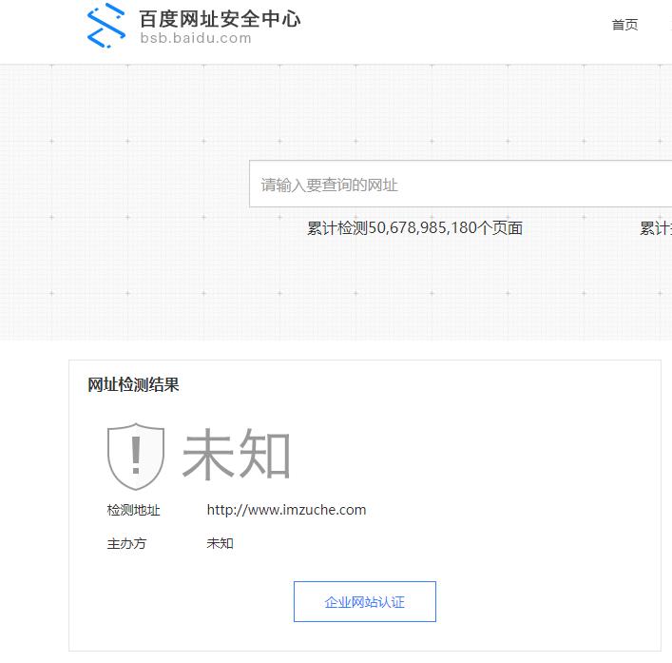Click the large 未知 status text
Image resolution: width=672 pixels, height=663 pixels.
(x=237, y=455)
